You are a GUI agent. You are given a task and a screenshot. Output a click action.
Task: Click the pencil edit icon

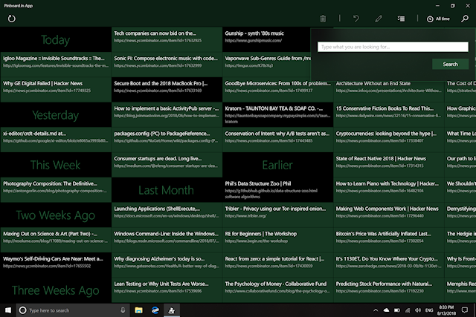(379, 19)
